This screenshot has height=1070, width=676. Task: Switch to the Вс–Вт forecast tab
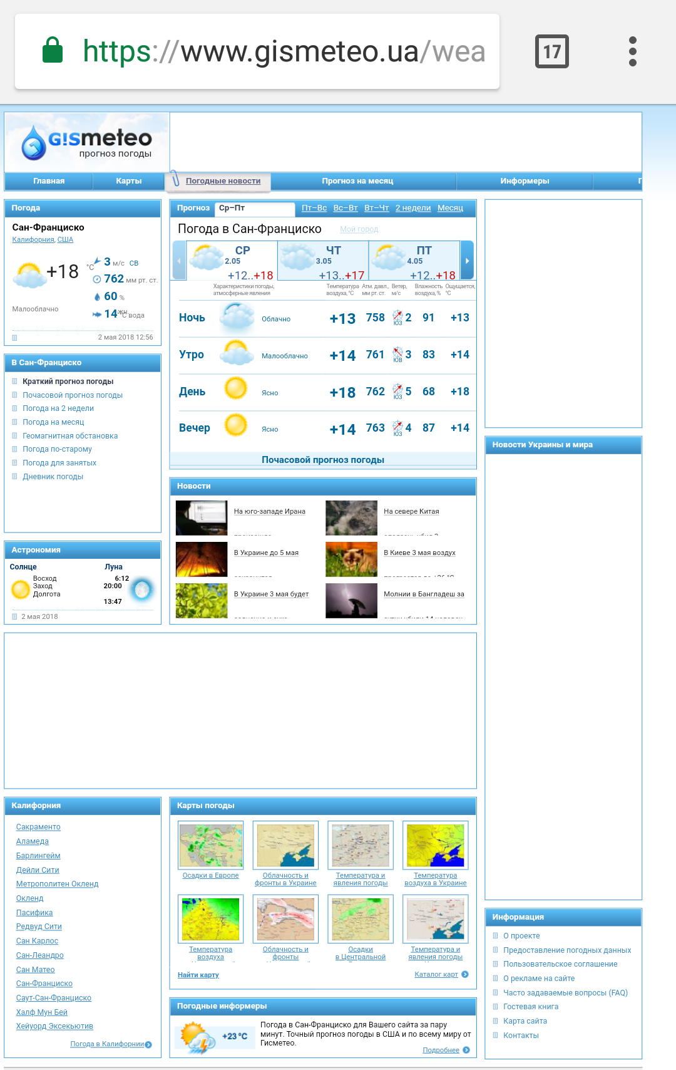[346, 208]
